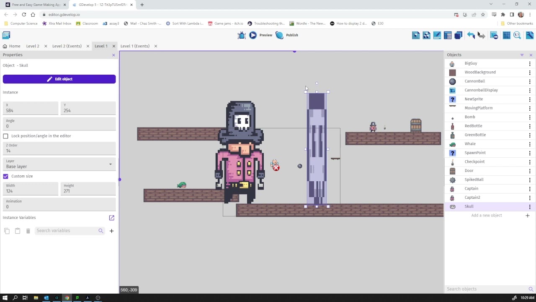The height and width of the screenshot is (302, 536).
Task: Select the WoodBackground object
Action: point(480,72)
